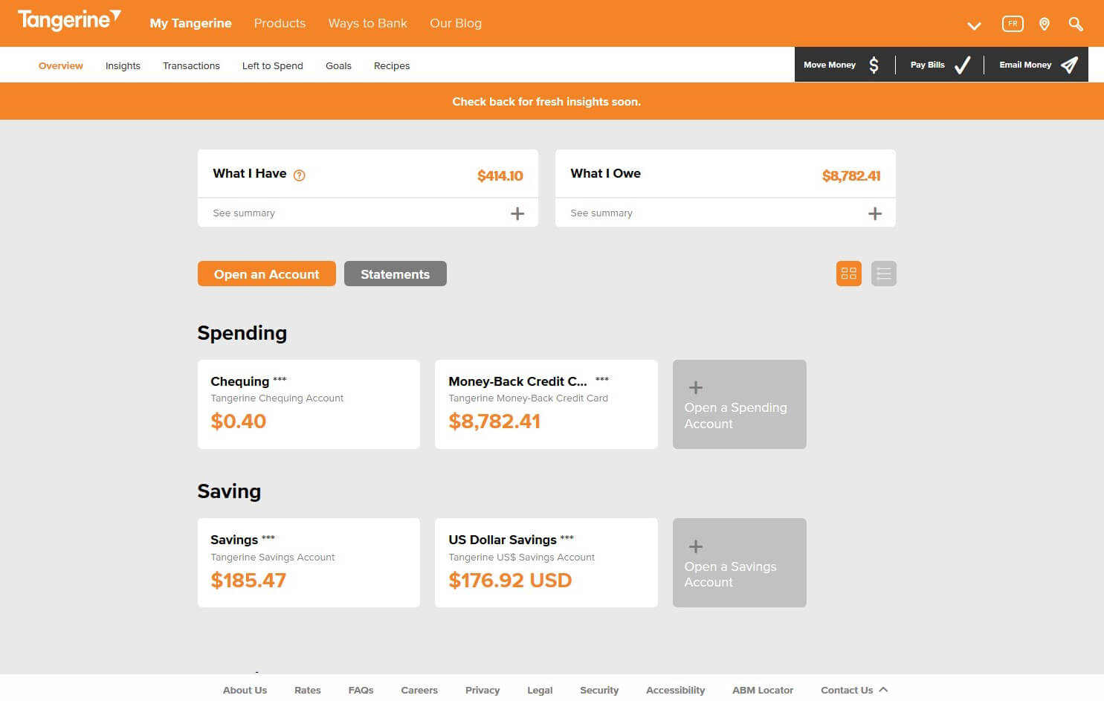Viewport: 1104px width, 701px height.
Task: Select the Insights tab
Action: pos(123,65)
